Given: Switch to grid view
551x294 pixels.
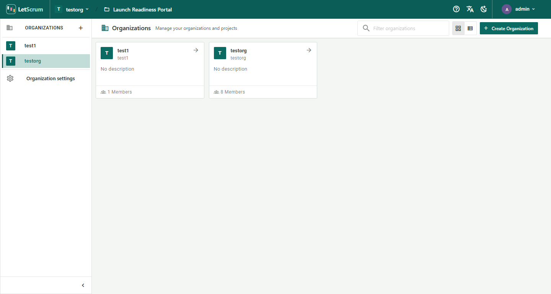Looking at the screenshot, I should click(x=458, y=28).
